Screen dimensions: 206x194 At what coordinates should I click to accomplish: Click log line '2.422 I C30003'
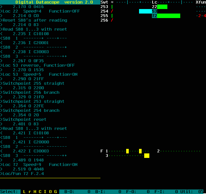[x=24, y=151]
